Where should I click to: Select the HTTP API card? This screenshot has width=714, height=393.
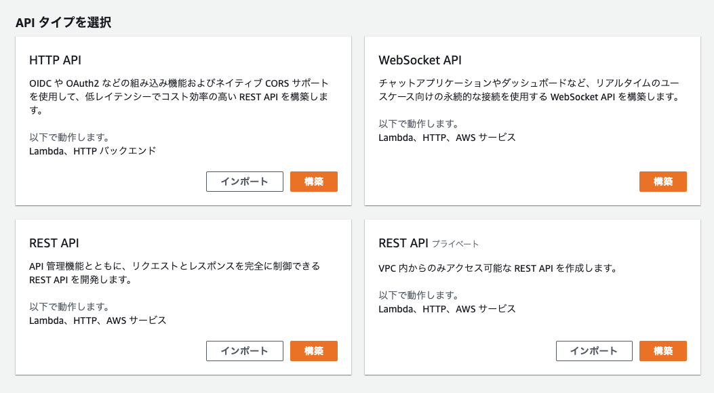click(183, 121)
